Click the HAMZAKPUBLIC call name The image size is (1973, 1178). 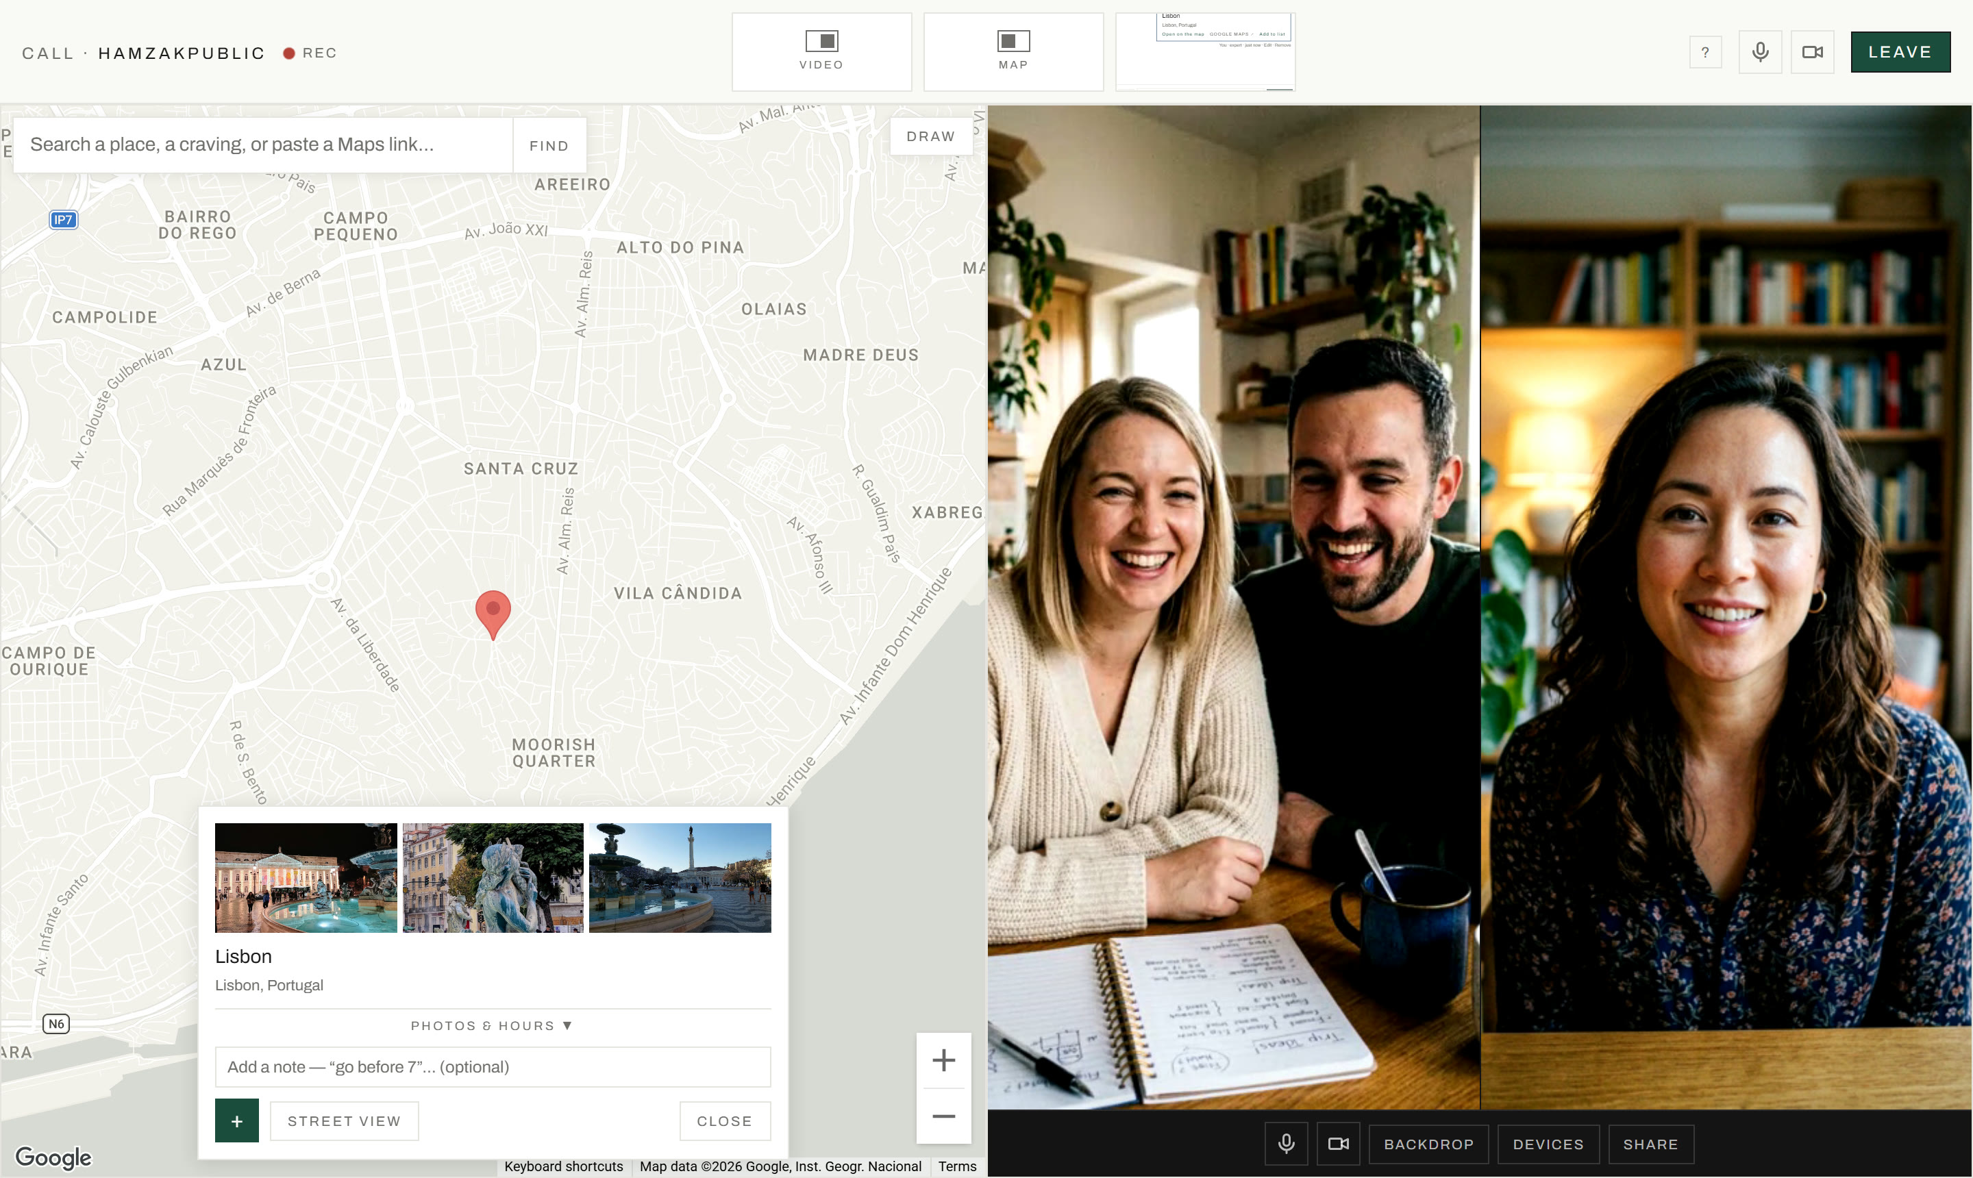coord(182,53)
